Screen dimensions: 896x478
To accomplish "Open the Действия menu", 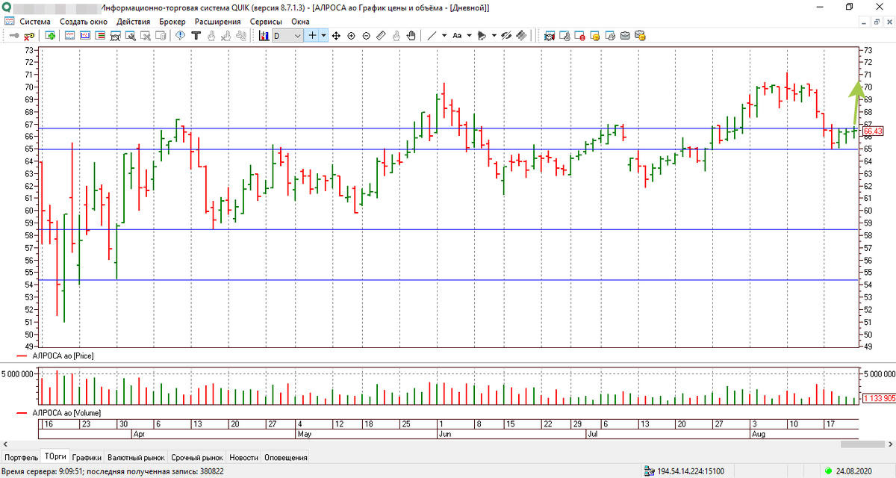I will [x=134, y=22].
